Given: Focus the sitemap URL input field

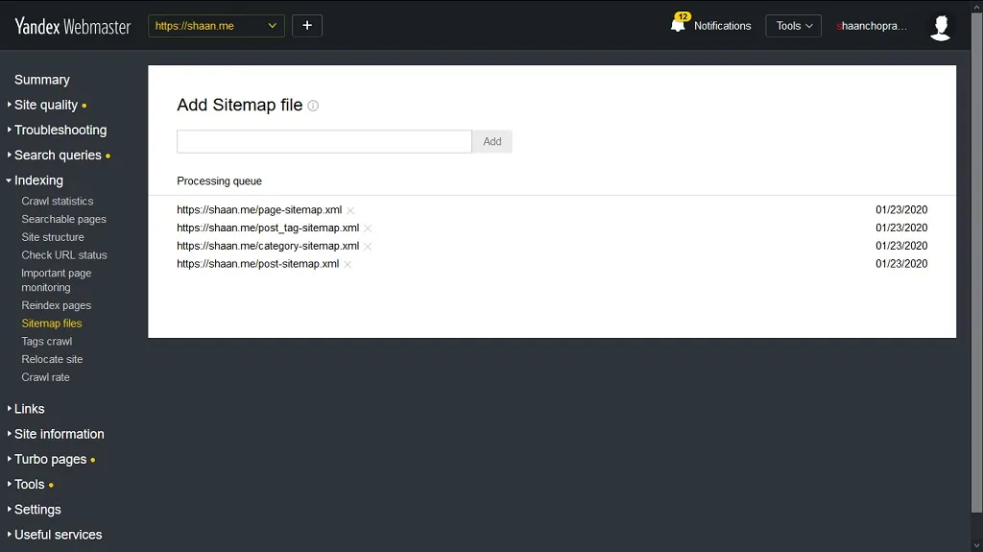Looking at the screenshot, I should (324, 142).
